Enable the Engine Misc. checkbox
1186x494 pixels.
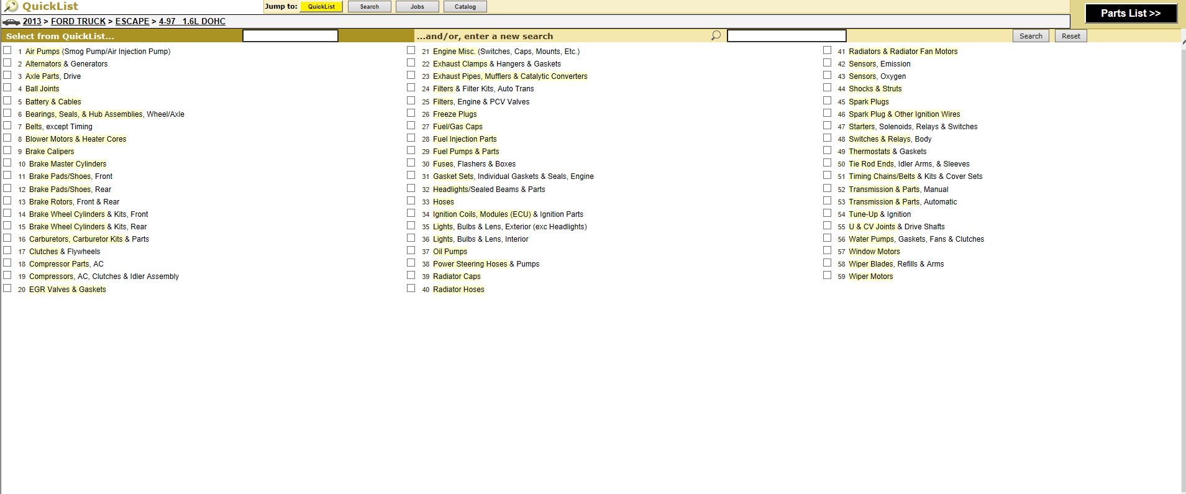[411, 50]
